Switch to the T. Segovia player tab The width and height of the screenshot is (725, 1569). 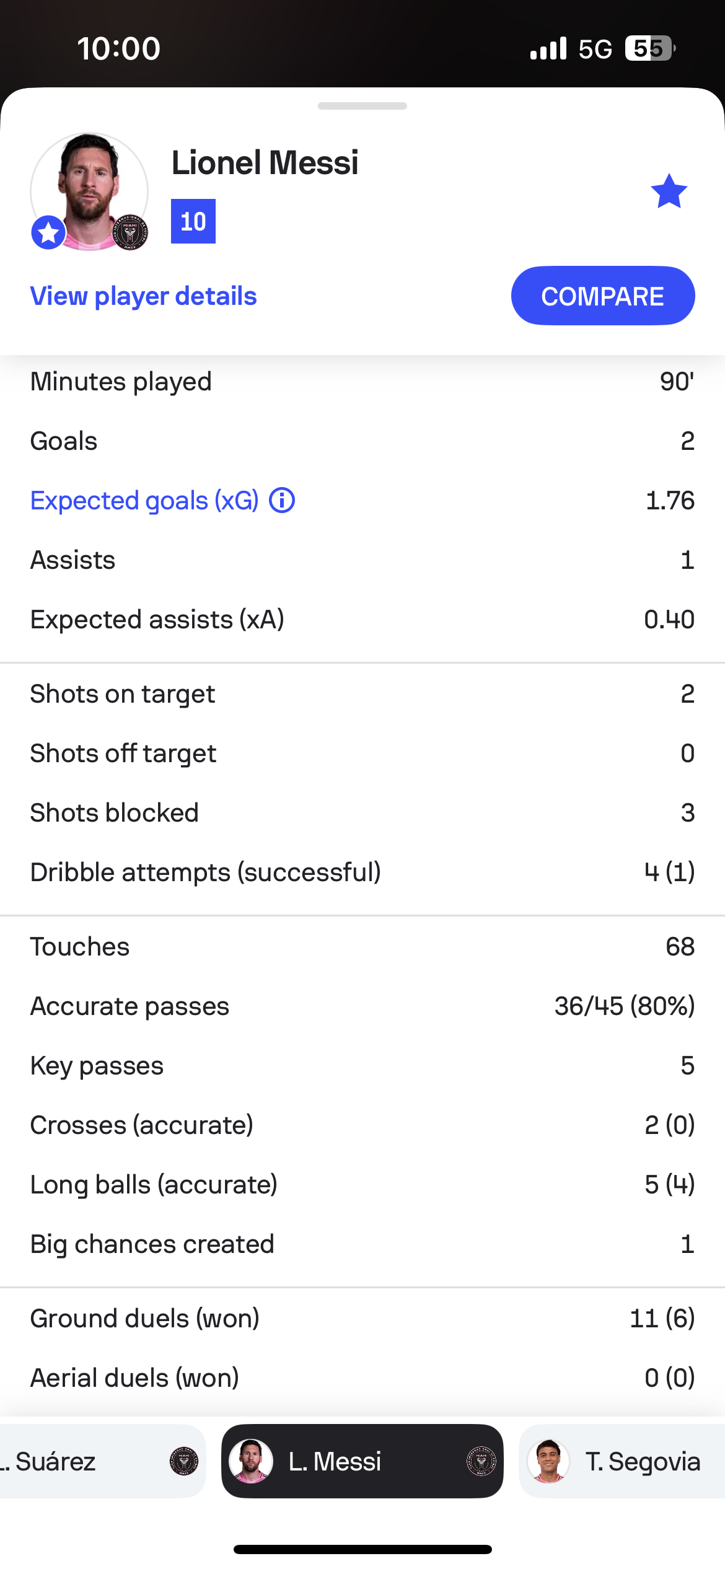point(622,1461)
